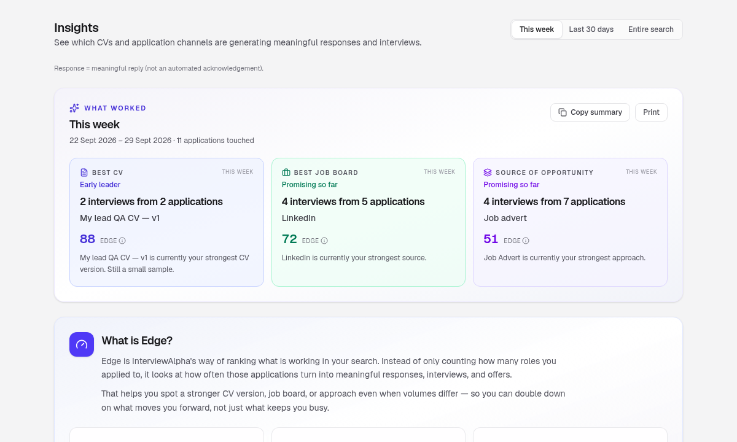Click the Early leader label
The height and width of the screenshot is (442, 737).
[100, 185]
